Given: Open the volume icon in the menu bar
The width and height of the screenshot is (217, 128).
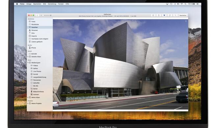Looking at the screenshot, I should pyautogui.click(x=178, y=4).
